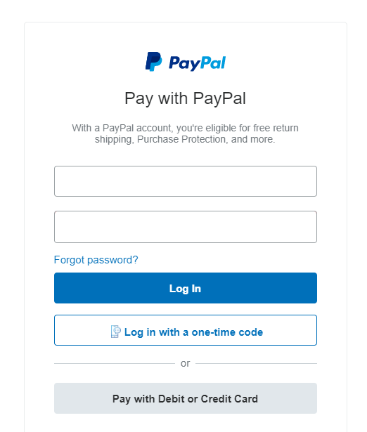The height and width of the screenshot is (432, 367).
Task: Click the PayPal double-P logo icon
Action: pos(153,62)
